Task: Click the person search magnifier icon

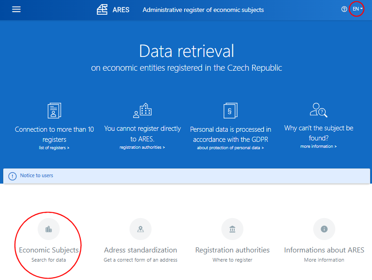Action: 319,110
